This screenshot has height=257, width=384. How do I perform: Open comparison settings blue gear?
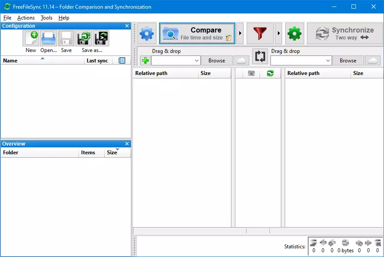point(146,33)
